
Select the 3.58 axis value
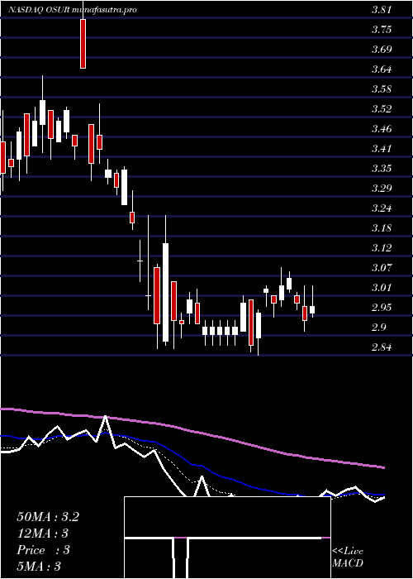coord(382,89)
